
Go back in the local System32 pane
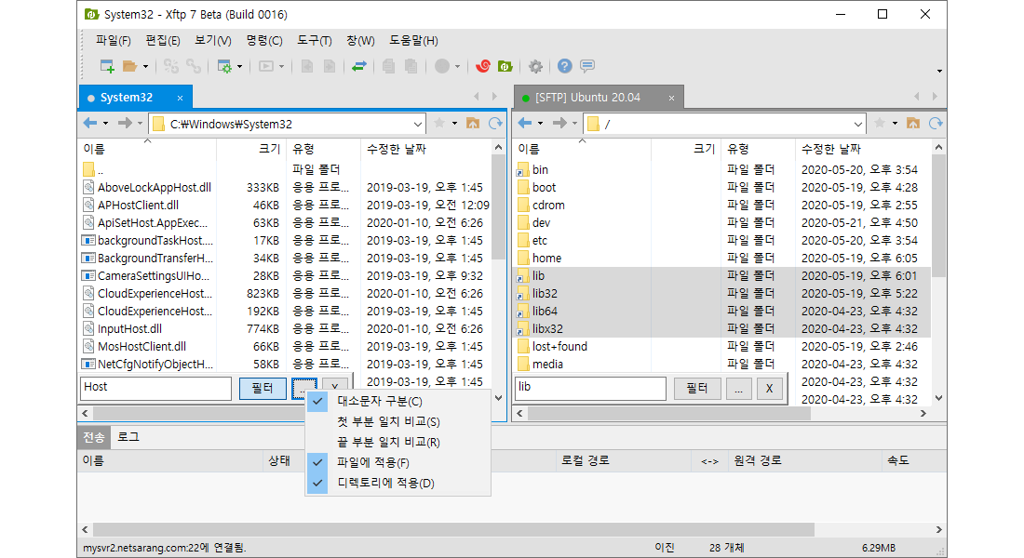90,124
